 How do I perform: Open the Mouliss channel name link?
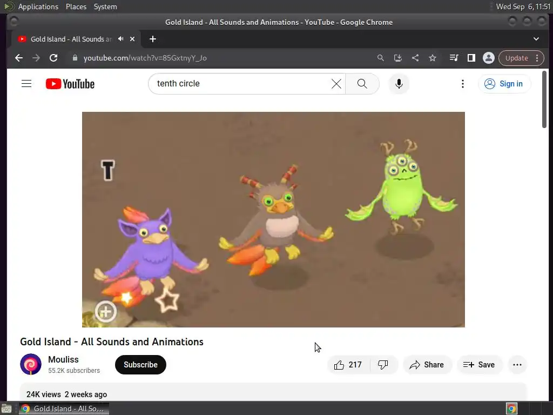coord(64,359)
